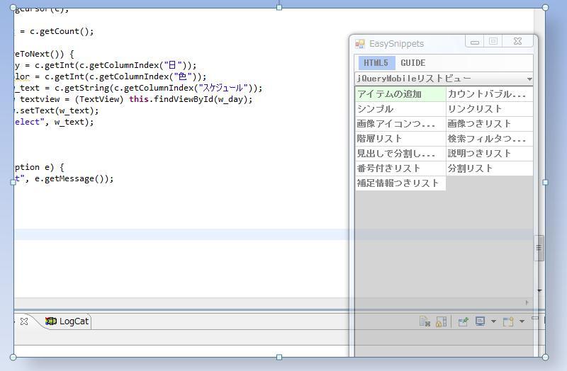Viewport: 567px width, 371px height.
Task: Open dropdown arrow next to Display Selected Console
Action: pyautogui.click(x=493, y=321)
